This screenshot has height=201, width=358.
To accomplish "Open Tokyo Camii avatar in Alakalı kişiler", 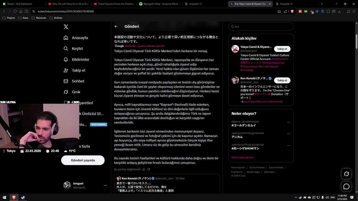I will click(x=235, y=49).
